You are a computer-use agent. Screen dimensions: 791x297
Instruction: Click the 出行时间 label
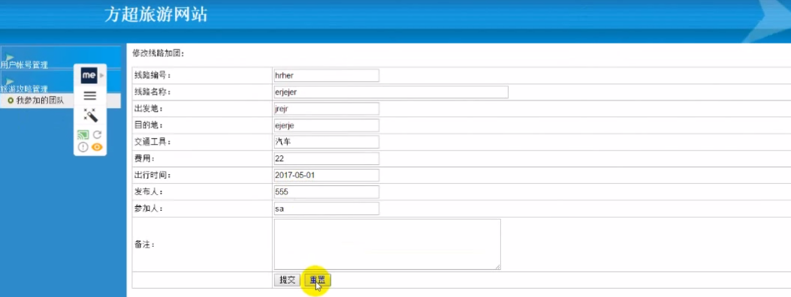[x=152, y=175]
